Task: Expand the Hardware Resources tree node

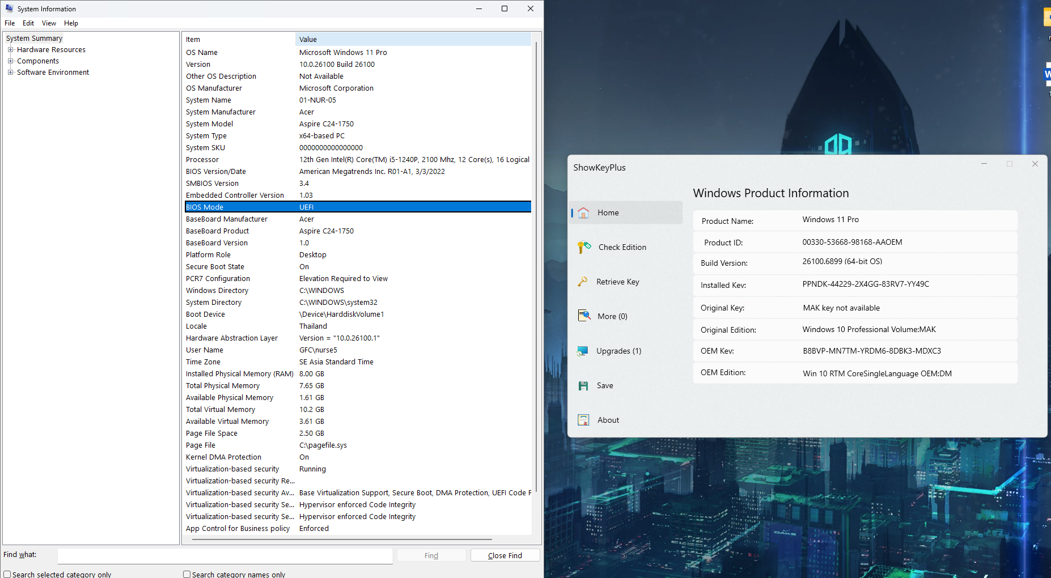Action: pyautogui.click(x=10, y=50)
